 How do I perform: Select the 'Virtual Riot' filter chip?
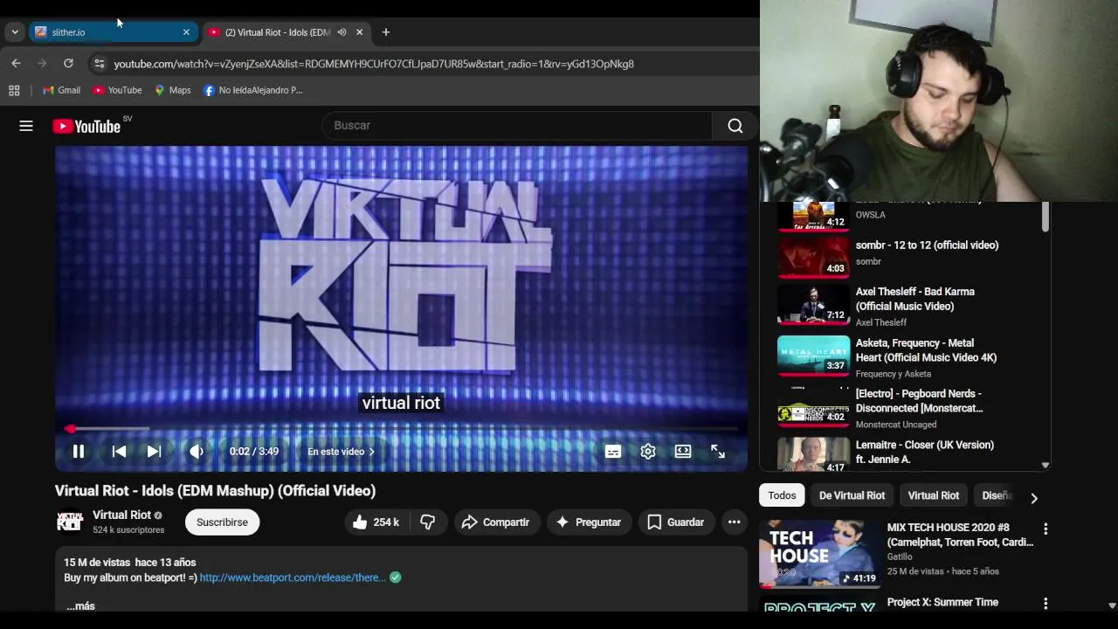933,495
